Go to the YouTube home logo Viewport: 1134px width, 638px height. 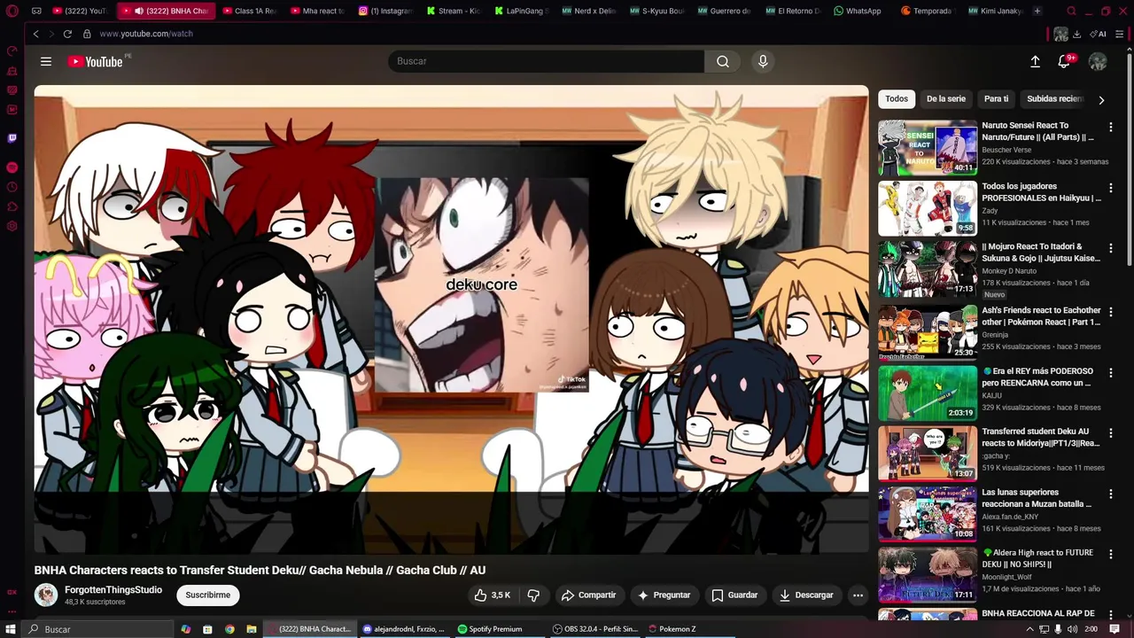(x=96, y=61)
